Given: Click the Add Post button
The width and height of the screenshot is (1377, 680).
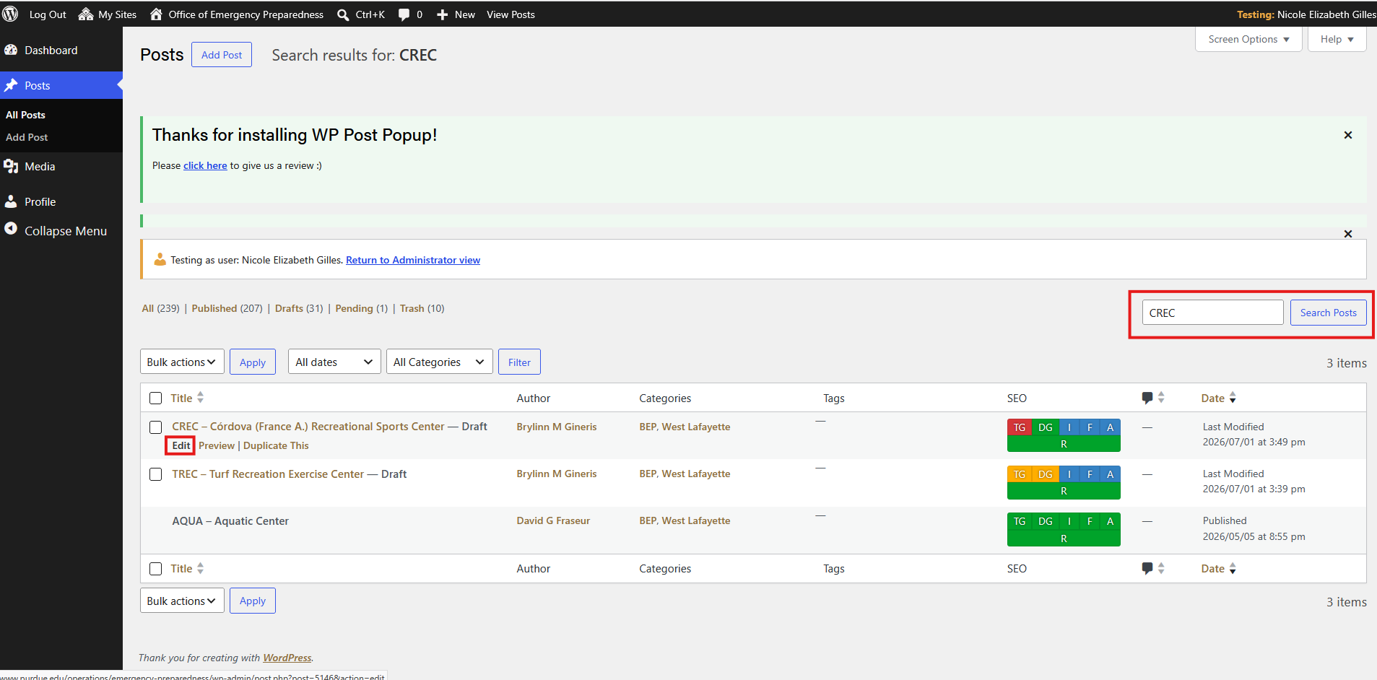Looking at the screenshot, I should [x=222, y=55].
